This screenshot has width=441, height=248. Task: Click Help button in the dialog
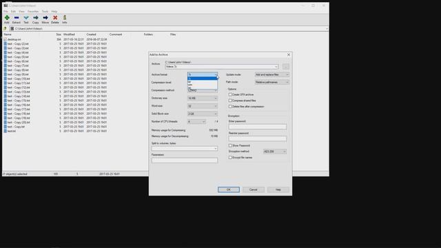tap(278, 189)
